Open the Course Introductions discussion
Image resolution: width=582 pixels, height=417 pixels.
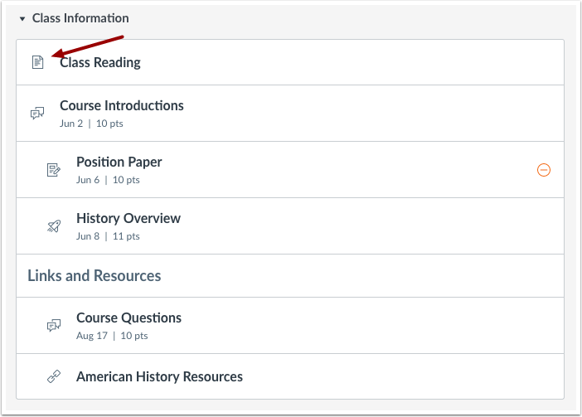click(x=122, y=106)
